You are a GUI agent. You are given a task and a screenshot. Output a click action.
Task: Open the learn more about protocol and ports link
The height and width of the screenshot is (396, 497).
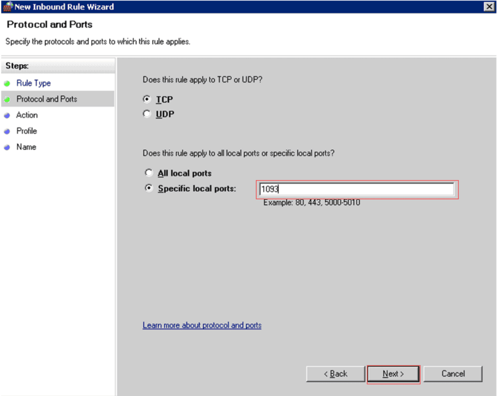[x=202, y=325]
